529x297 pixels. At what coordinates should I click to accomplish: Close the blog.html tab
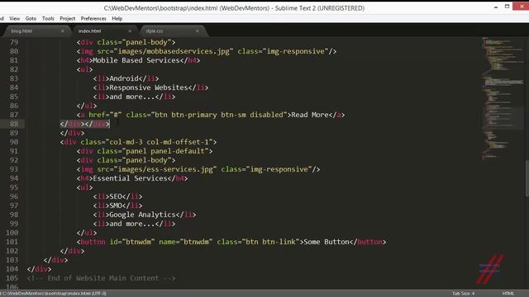point(63,31)
